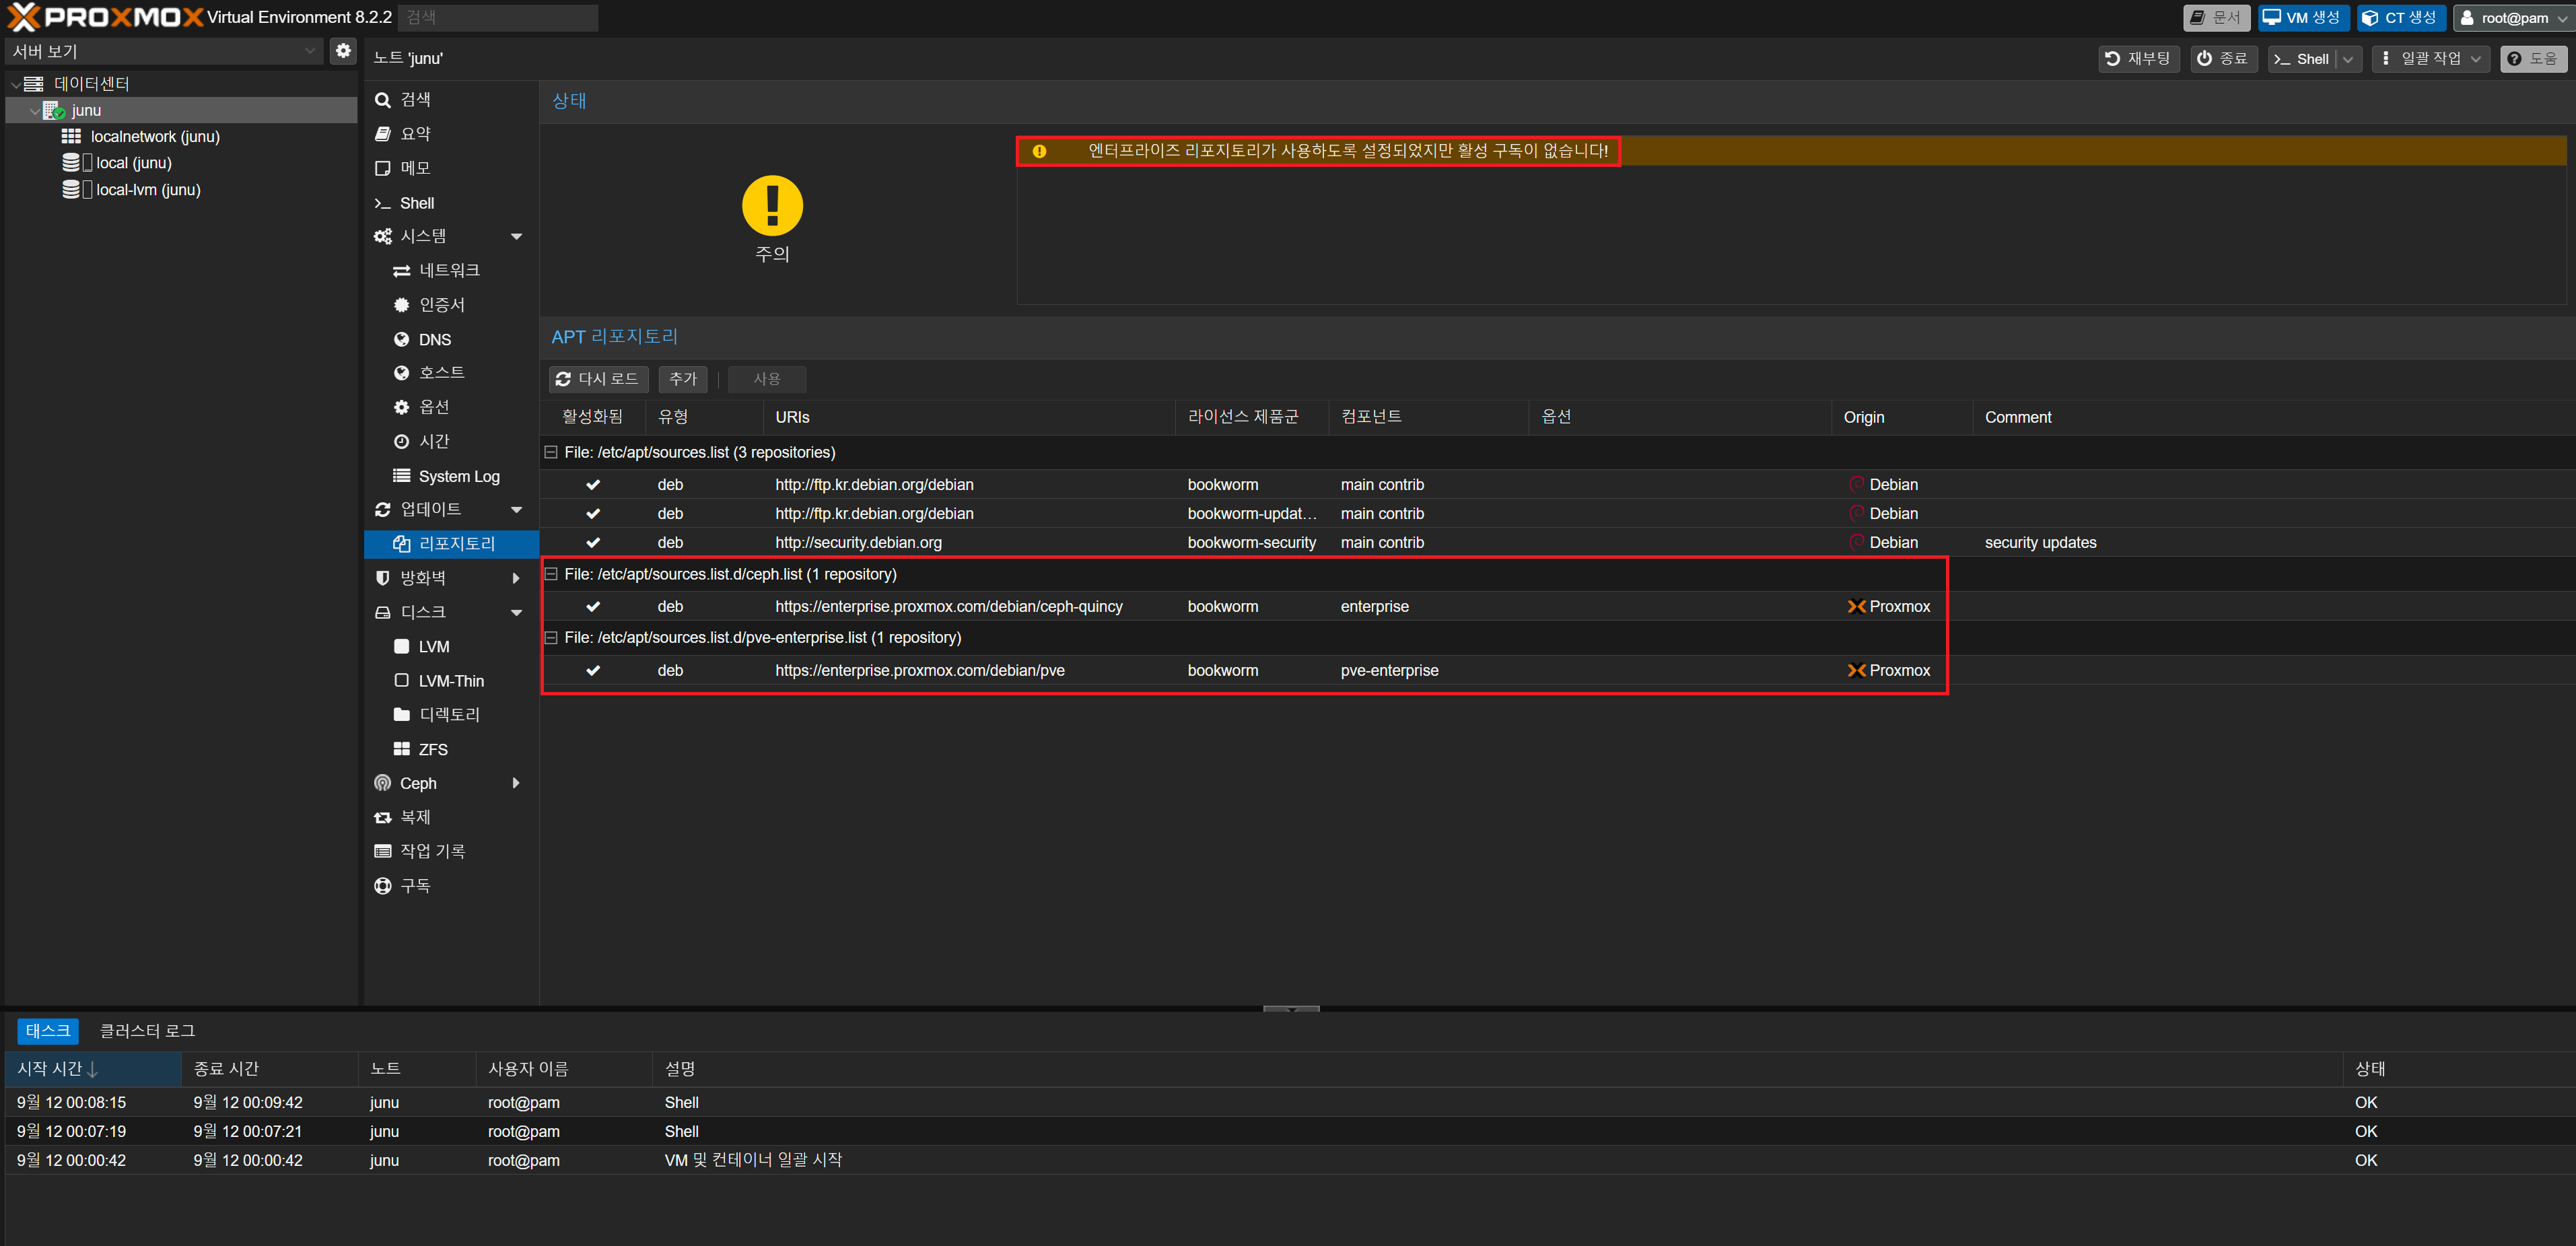This screenshot has height=1246, width=2576.
Task: Collapse the /etc/apt/sources.list file group
Action: tap(550, 452)
